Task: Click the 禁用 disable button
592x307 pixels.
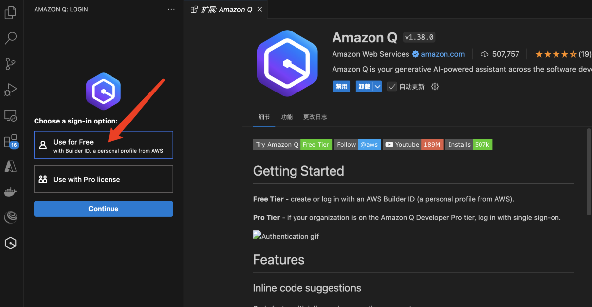Action: point(341,87)
